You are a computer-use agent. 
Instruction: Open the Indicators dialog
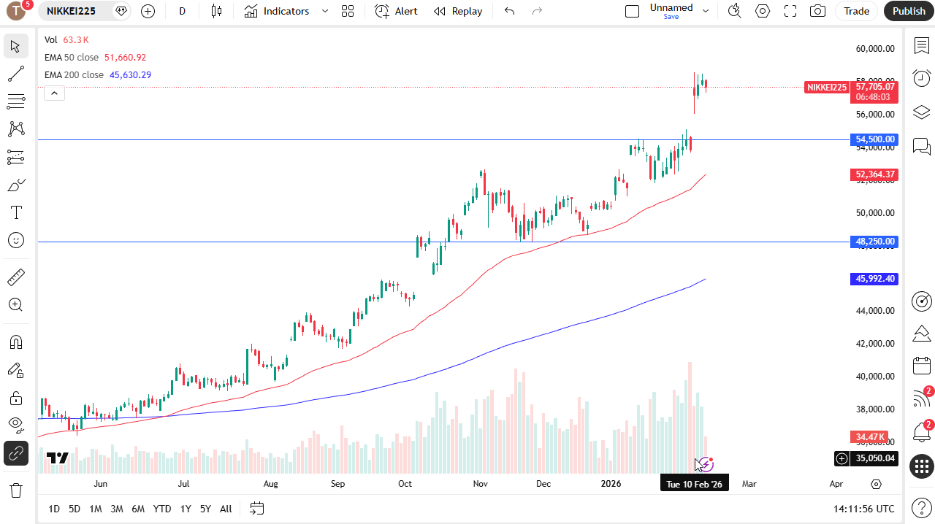(x=277, y=11)
